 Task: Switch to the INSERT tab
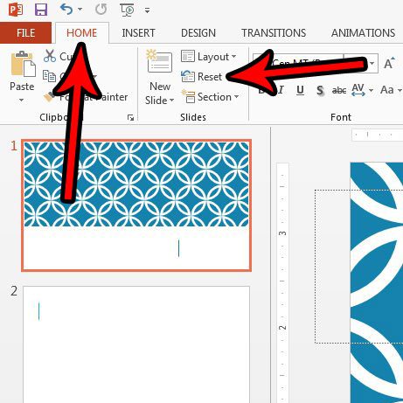tap(138, 32)
